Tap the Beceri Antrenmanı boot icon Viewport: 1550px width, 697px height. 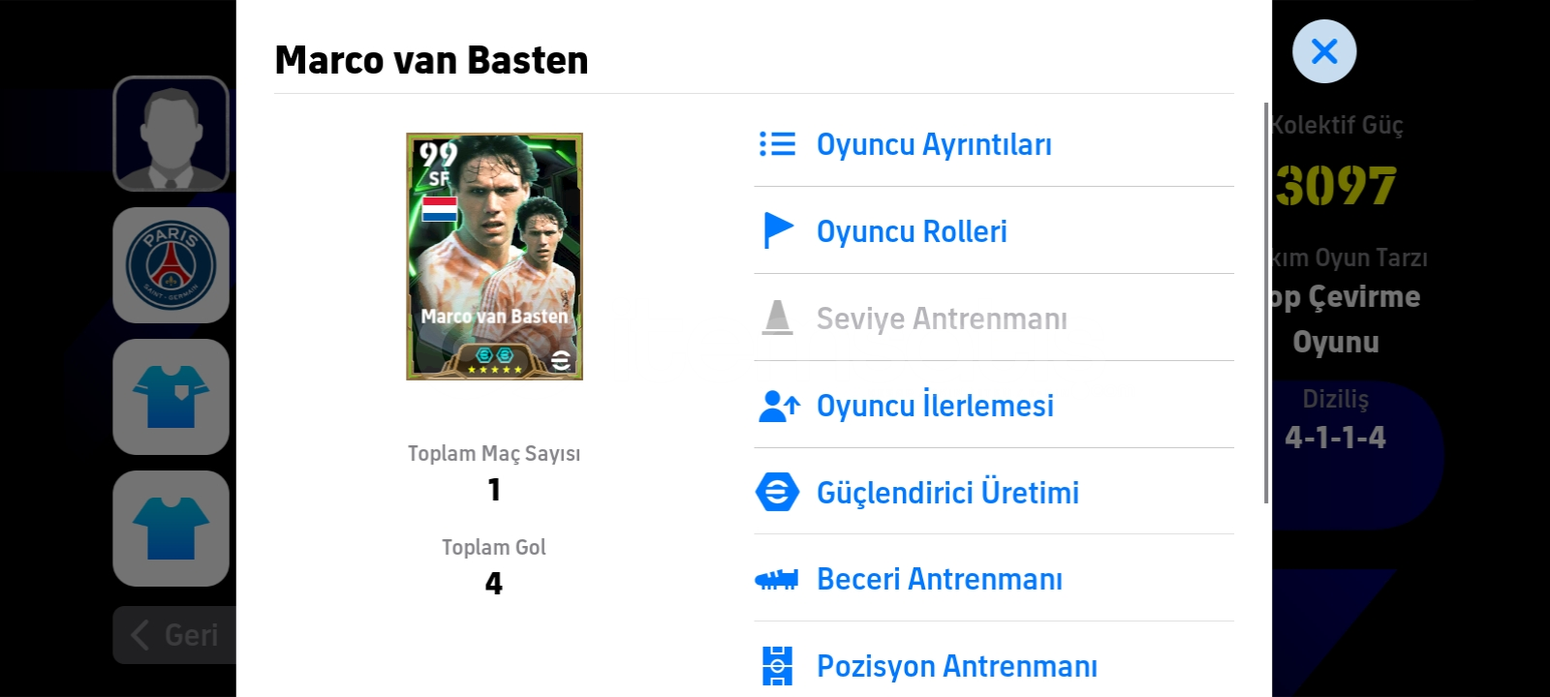tap(777, 579)
